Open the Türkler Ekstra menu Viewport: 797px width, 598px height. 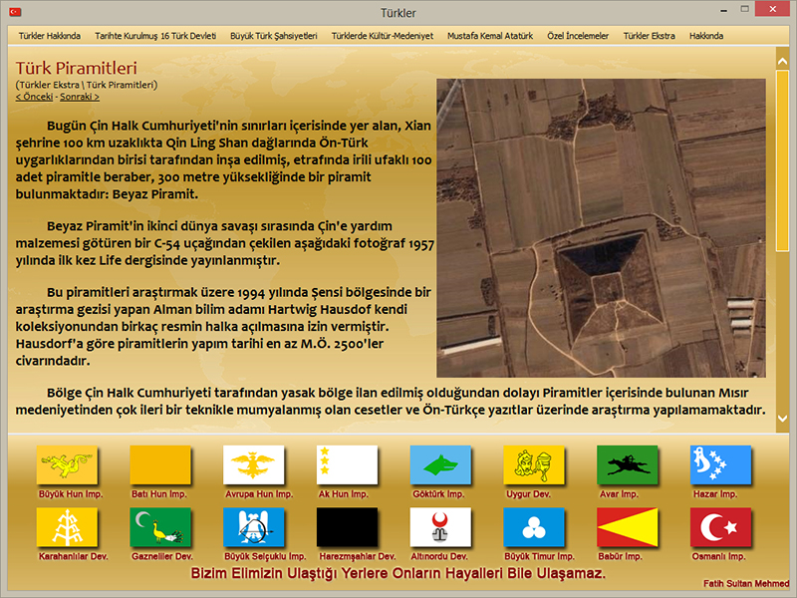pos(649,36)
